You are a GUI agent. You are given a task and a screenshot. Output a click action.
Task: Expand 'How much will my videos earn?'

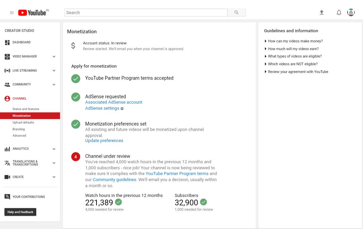[x=291, y=49]
